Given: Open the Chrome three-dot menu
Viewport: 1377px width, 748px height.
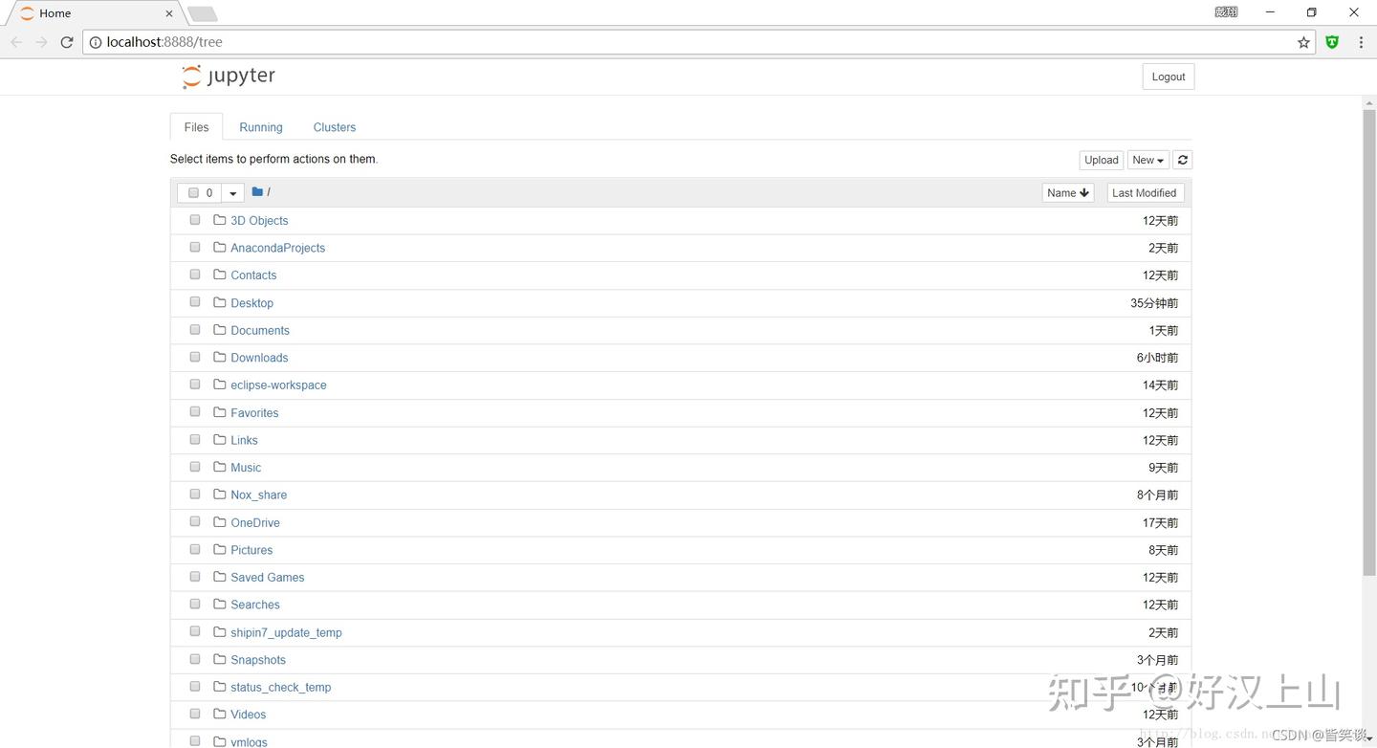Looking at the screenshot, I should [x=1361, y=42].
